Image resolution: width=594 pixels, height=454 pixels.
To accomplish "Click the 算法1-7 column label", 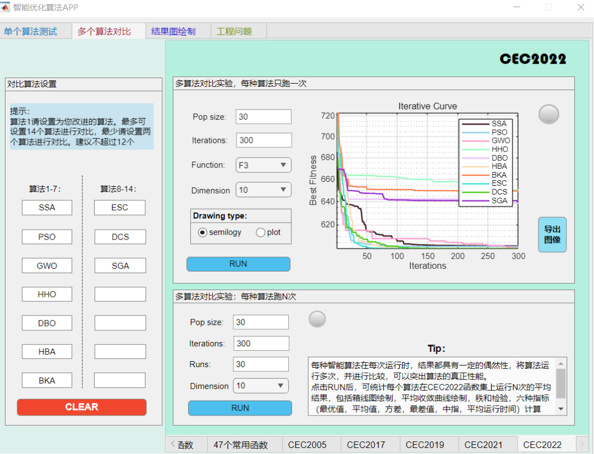I will point(45,189).
